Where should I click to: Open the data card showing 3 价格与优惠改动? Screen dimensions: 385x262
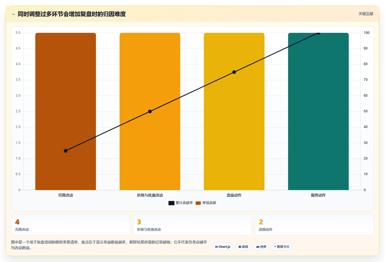point(192,225)
